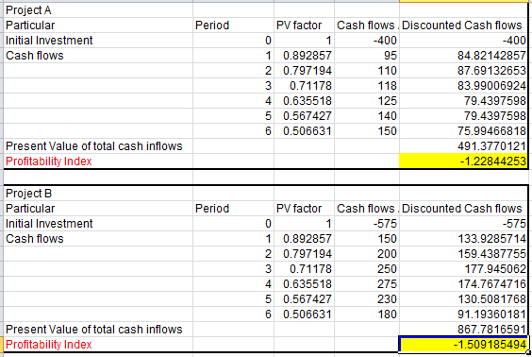
Task: Click 'Initial Investment' label under Project B
Action: pos(98,224)
